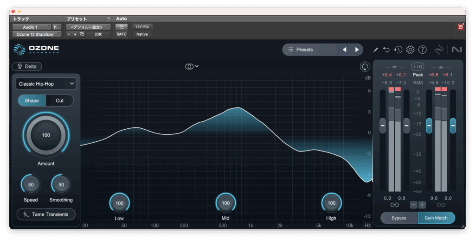The image size is (475, 240).
Task: Click the Amount knob
Action: (46, 135)
